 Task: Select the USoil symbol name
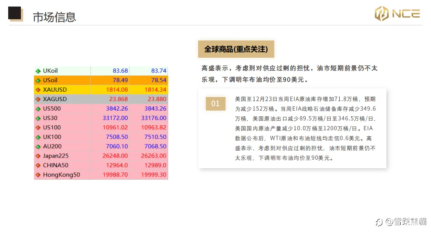tap(50, 80)
